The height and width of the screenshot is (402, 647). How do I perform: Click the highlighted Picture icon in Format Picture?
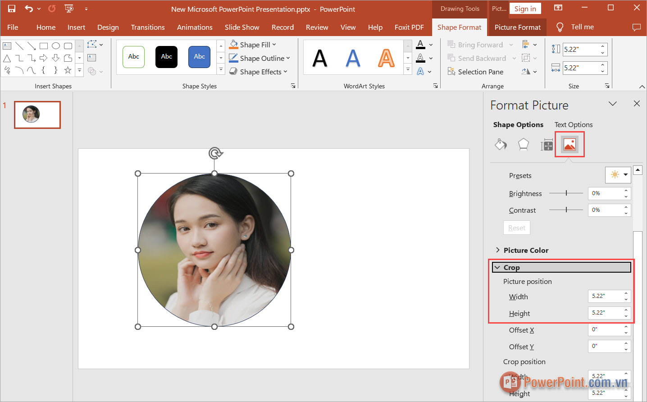(570, 144)
